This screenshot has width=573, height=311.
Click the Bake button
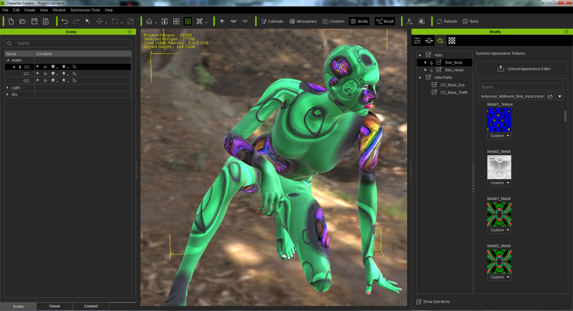[x=471, y=21]
